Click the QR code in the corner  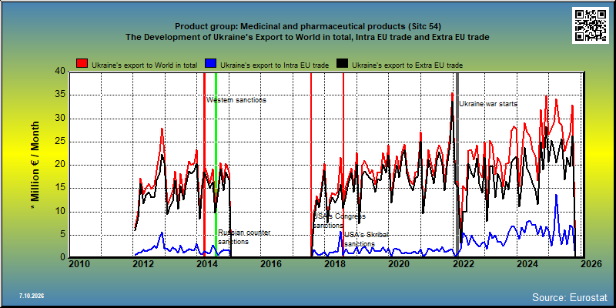coord(591,25)
